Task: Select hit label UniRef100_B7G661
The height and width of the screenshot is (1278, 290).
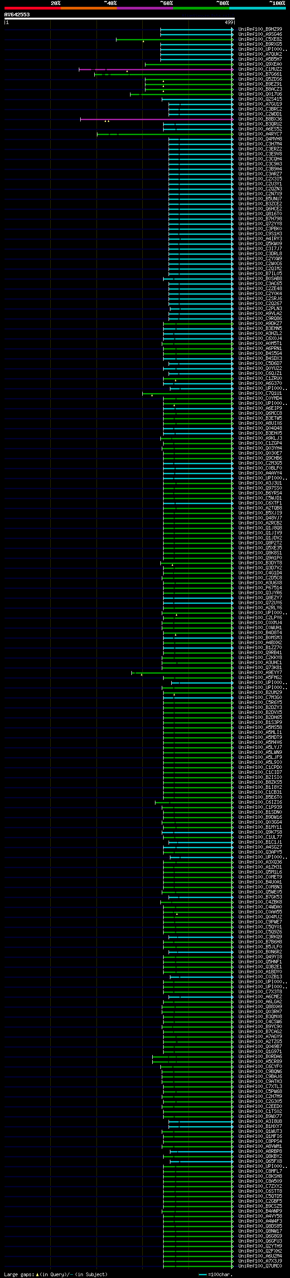Action: point(260,74)
